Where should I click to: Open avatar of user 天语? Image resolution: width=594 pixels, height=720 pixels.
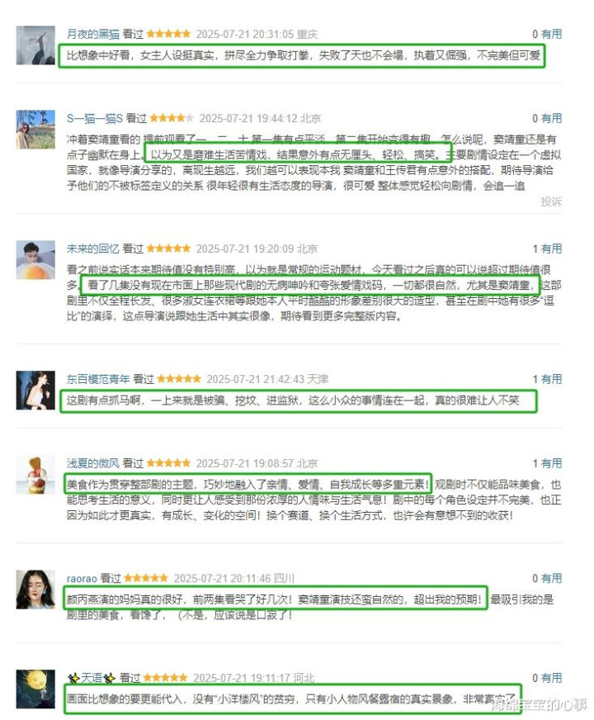point(35,689)
